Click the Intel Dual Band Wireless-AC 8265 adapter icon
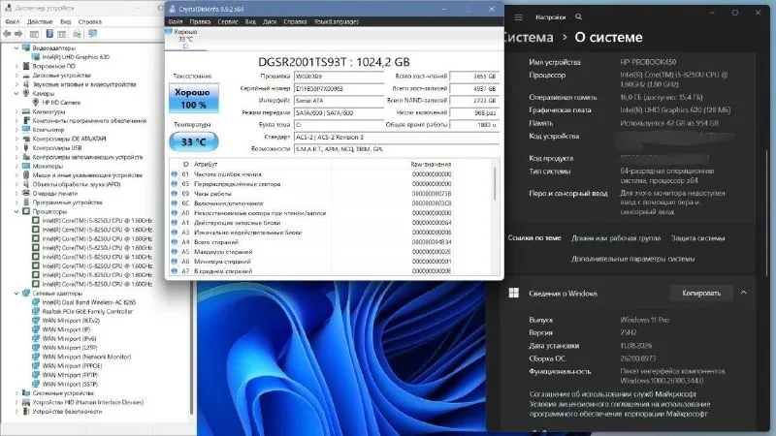Image resolution: width=776 pixels, height=436 pixels. (36, 302)
